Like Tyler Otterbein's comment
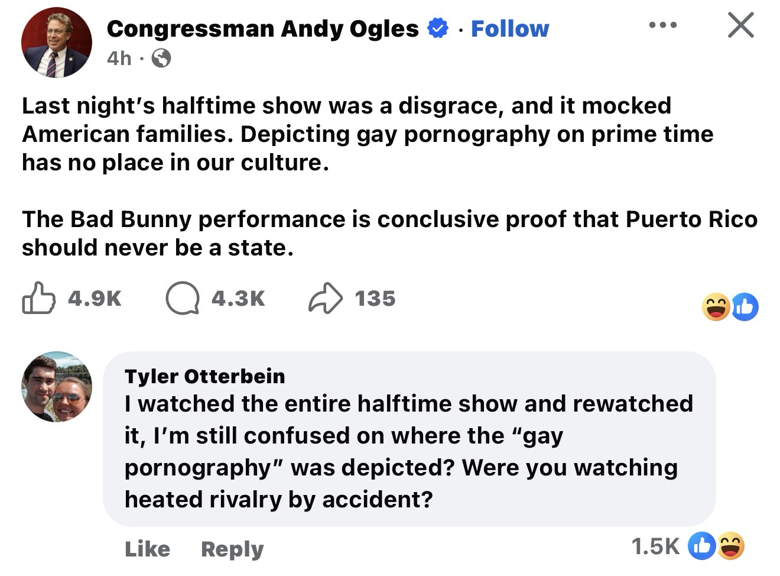The width and height of the screenshot is (780, 576). click(x=147, y=549)
